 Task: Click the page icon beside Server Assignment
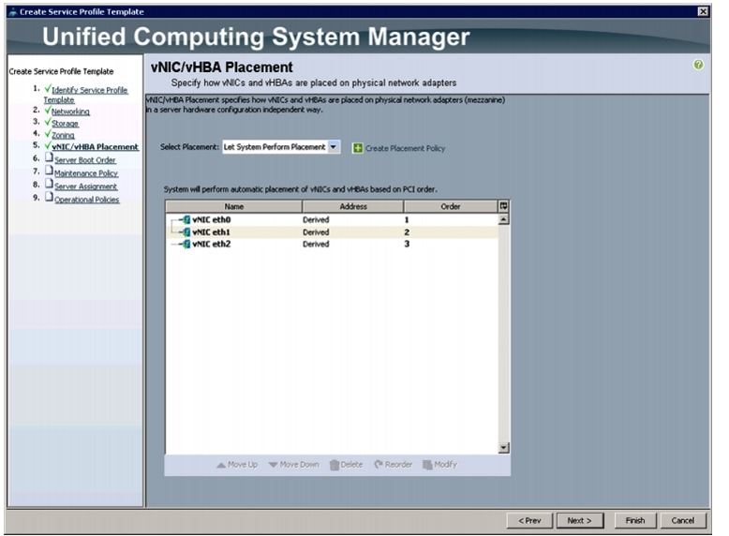point(49,184)
